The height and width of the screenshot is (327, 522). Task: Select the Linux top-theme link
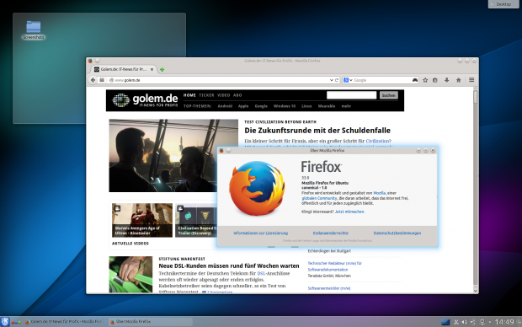click(x=306, y=106)
